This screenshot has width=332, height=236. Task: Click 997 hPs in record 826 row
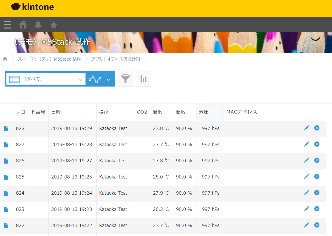(211, 161)
